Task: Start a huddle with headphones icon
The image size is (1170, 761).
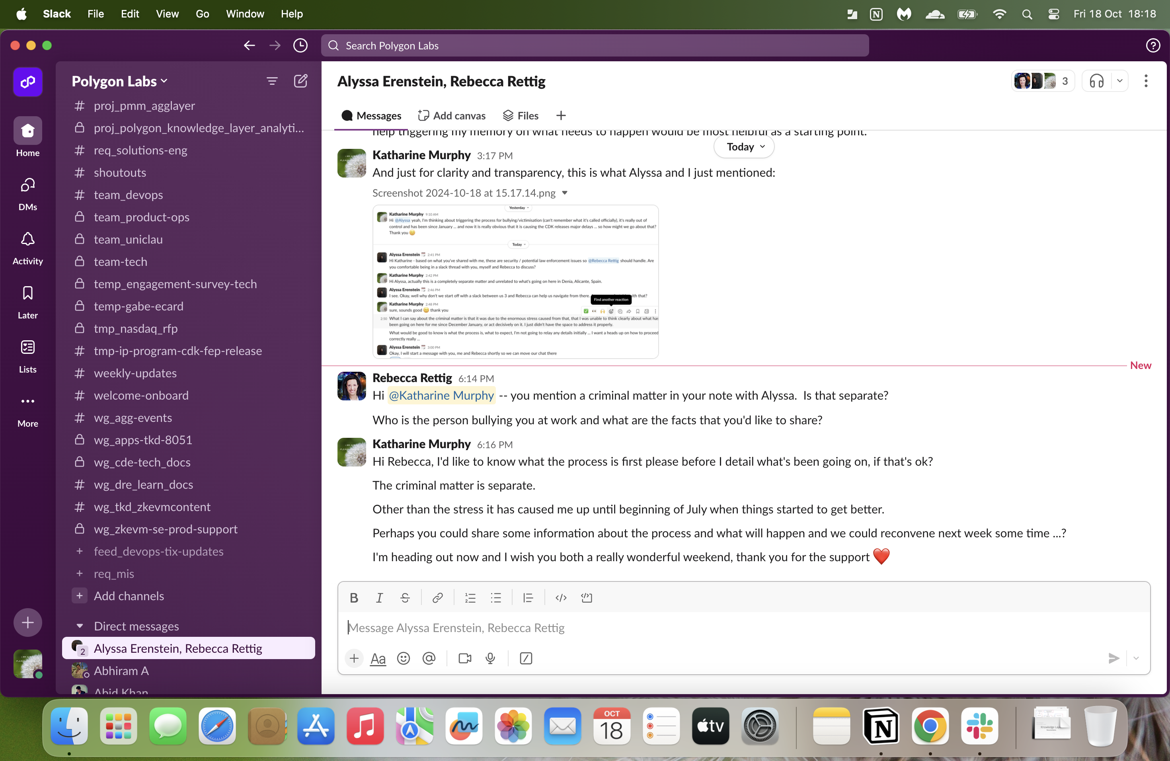Action: (x=1096, y=81)
